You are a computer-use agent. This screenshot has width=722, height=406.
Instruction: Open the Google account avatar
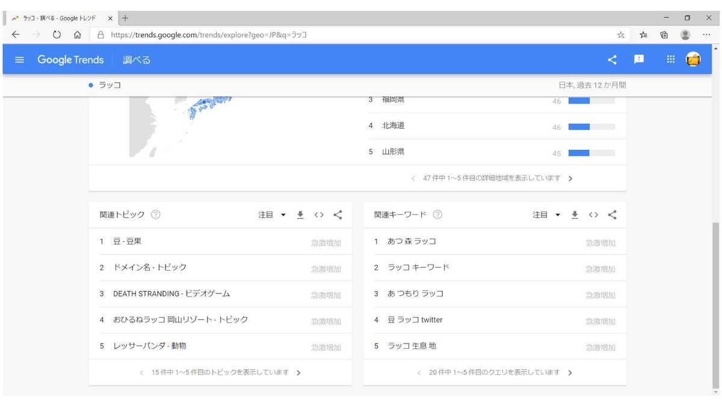point(694,60)
